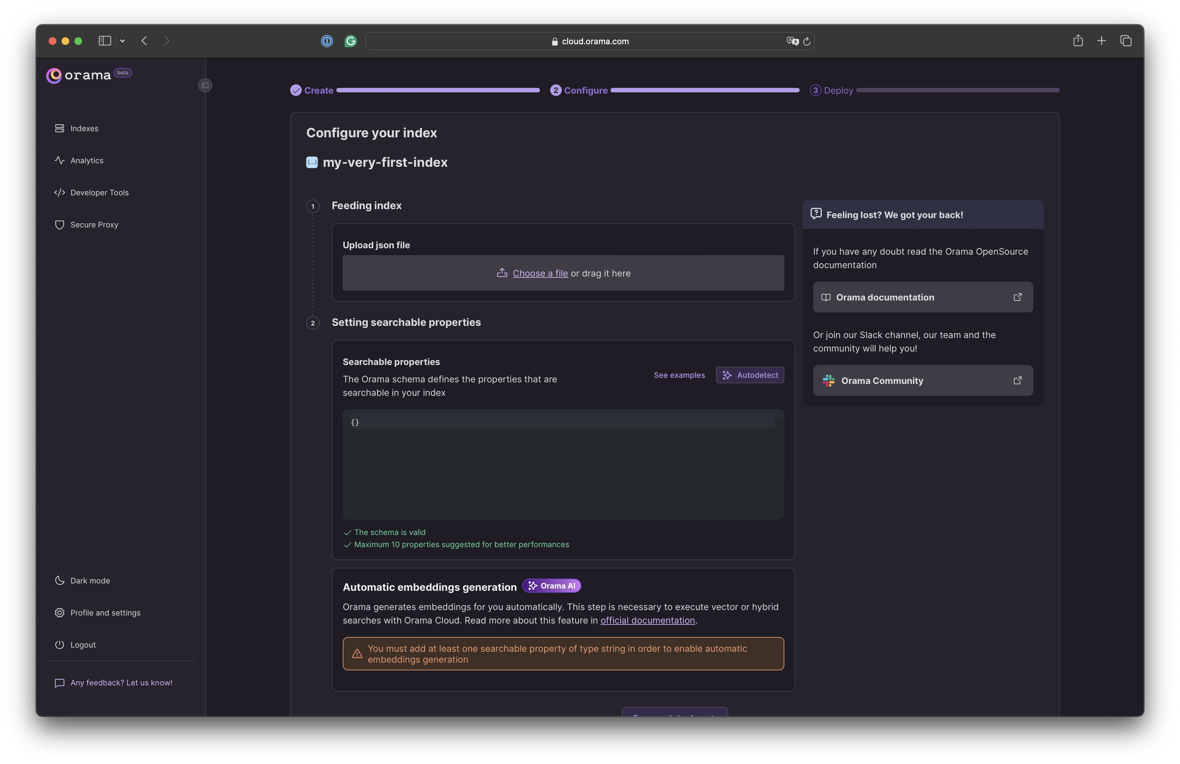Click the Grammarly extension icon

[350, 41]
